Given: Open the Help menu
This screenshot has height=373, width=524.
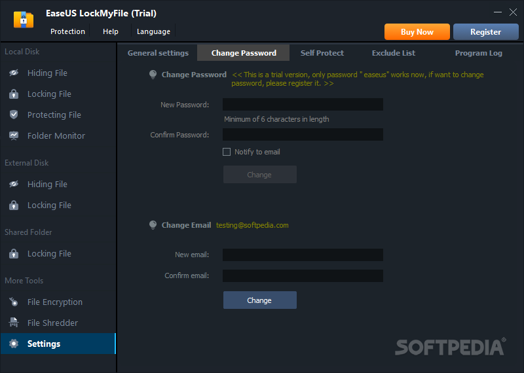Looking at the screenshot, I should point(110,31).
